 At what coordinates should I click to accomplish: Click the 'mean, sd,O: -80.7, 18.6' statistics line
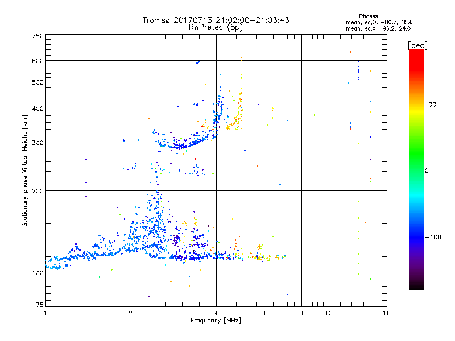point(379,22)
